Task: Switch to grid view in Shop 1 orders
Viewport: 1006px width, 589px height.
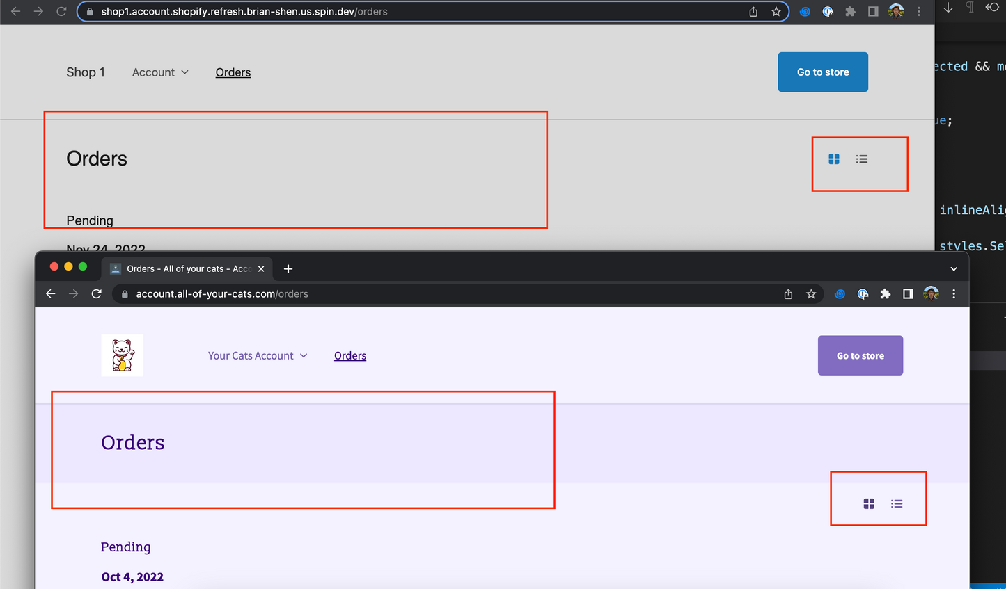Action: 834,159
